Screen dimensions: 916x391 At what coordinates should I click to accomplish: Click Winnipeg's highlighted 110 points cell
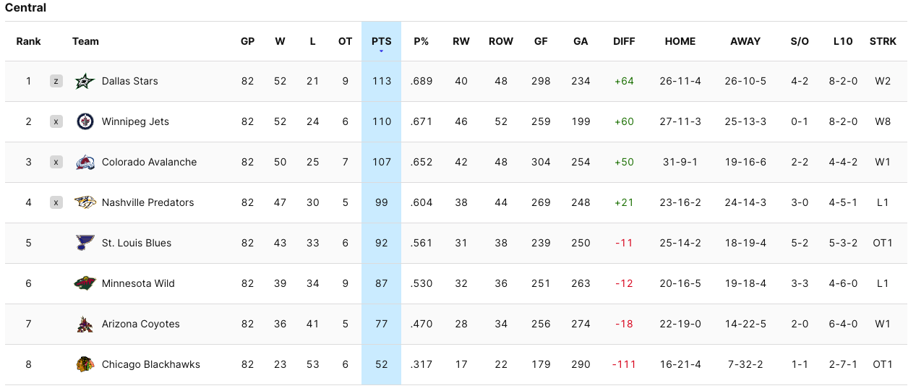(381, 121)
